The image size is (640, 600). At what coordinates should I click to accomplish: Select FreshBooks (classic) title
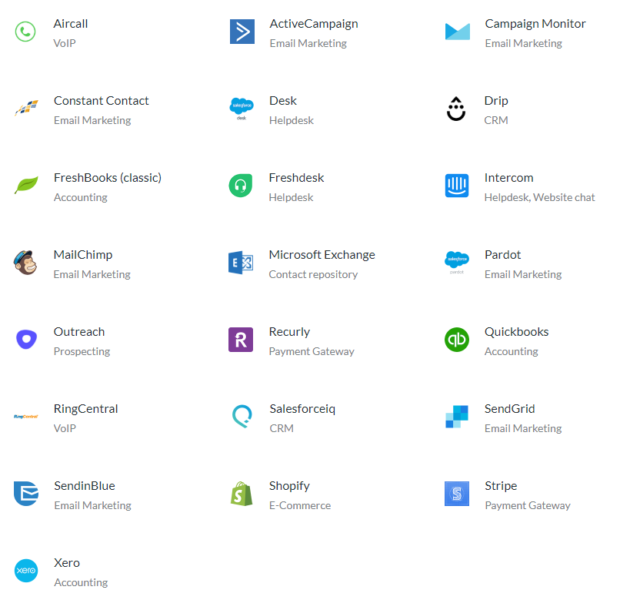[x=108, y=178]
